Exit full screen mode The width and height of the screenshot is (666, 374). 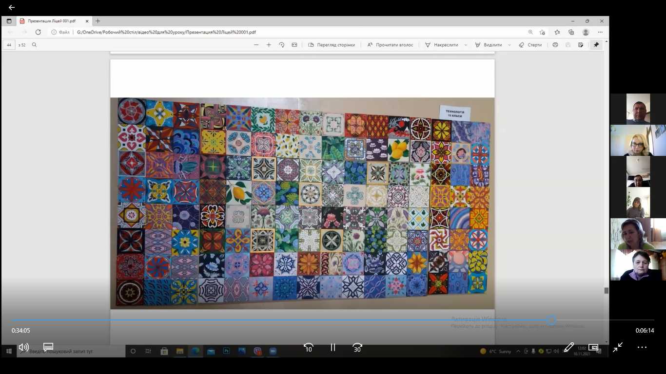pyautogui.click(x=618, y=347)
